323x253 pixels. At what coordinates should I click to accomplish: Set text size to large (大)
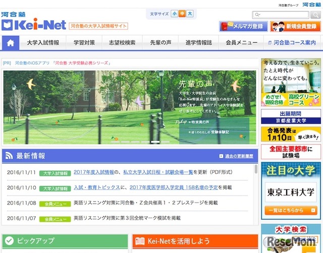pos(190,14)
